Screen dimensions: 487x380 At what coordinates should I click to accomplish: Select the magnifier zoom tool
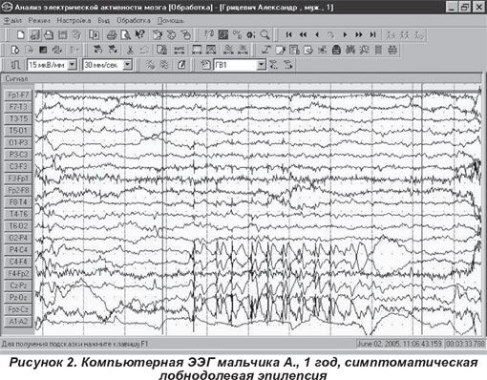click(x=265, y=34)
